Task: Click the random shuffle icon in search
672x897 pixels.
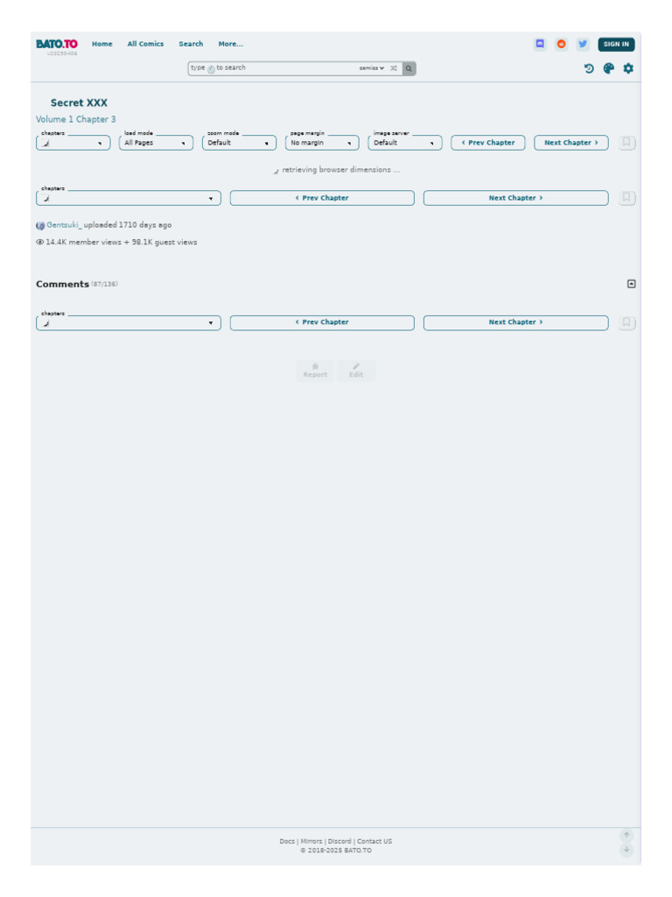Action: pyautogui.click(x=394, y=68)
